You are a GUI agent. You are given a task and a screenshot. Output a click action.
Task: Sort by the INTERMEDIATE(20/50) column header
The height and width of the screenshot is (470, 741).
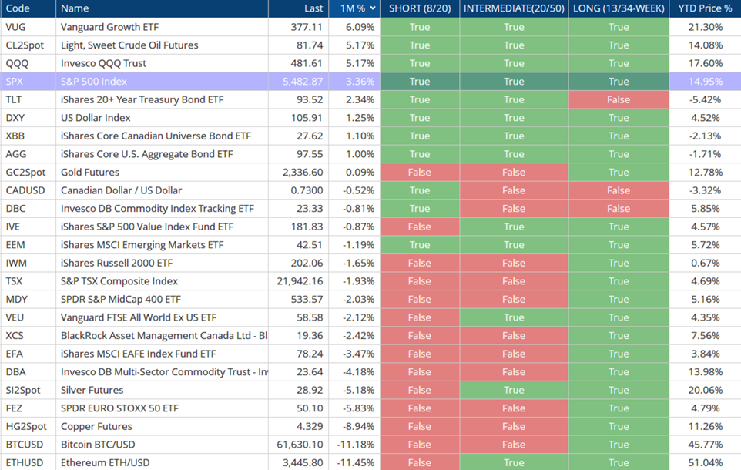click(514, 8)
